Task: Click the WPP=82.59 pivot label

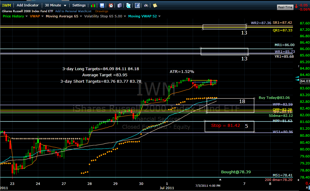Action: click(x=283, y=104)
